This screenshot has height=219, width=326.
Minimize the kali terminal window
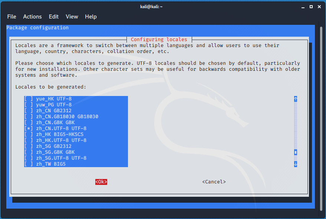point(303,7)
